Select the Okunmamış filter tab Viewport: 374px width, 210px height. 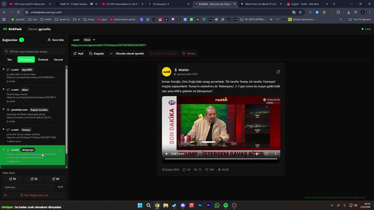[26, 60]
